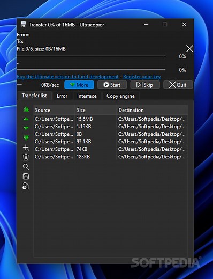Click the File 0/6 size status text
The image size is (213, 279).
pyautogui.click(x=41, y=49)
